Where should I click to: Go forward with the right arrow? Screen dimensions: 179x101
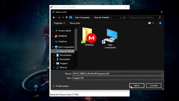click(59, 17)
